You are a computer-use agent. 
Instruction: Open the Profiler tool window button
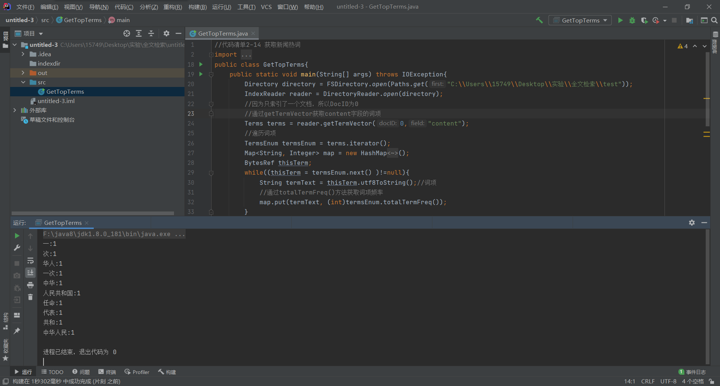pos(137,372)
